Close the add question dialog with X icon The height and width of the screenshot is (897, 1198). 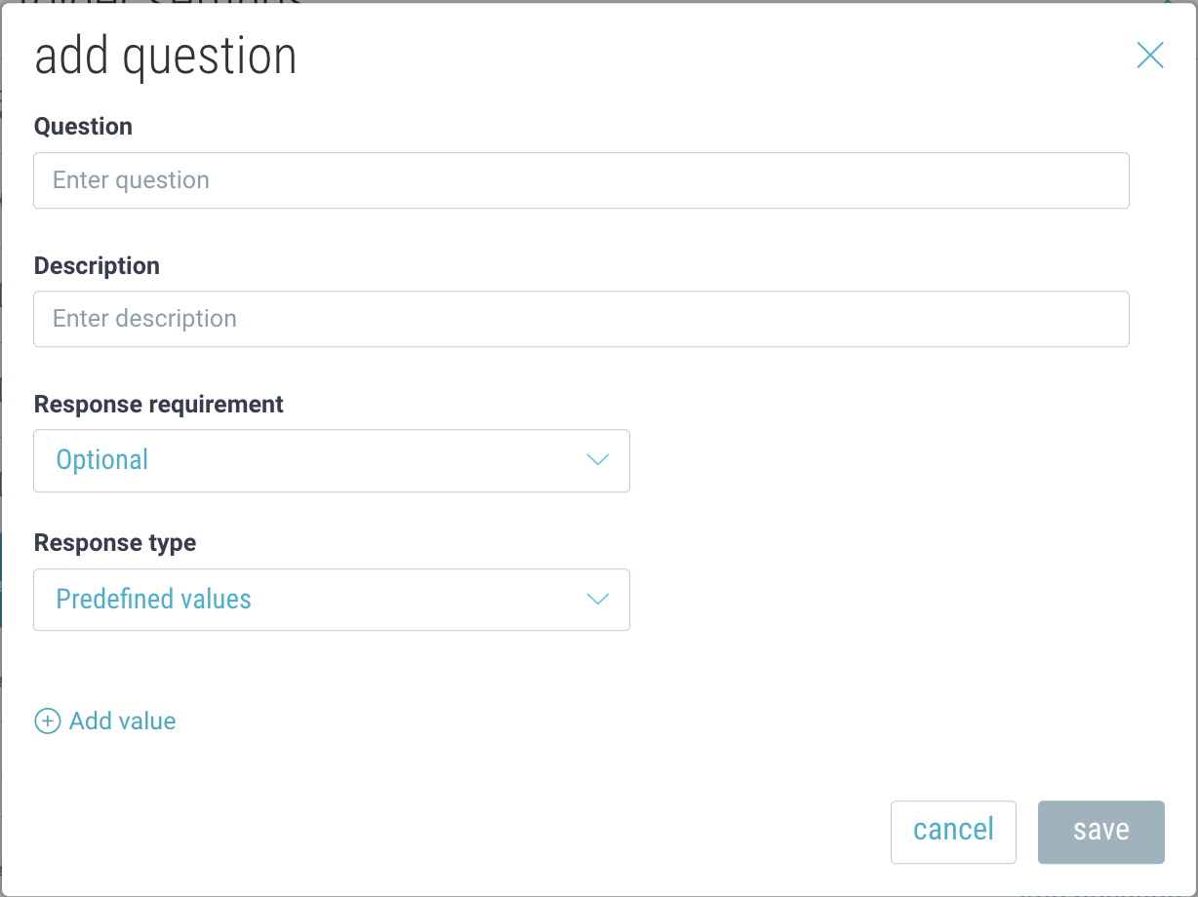[x=1150, y=56]
